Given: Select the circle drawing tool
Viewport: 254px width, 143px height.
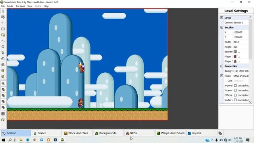Looking at the screenshot, I should tap(3, 47).
